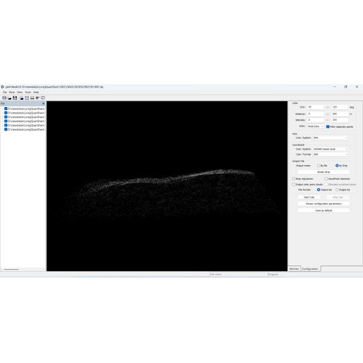
Task: Open the File menu
Action: tap(5, 92)
